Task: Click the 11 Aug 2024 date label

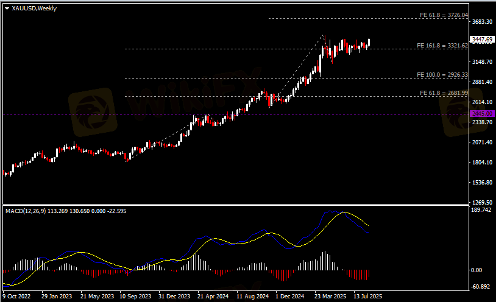Action: tap(253, 297)
